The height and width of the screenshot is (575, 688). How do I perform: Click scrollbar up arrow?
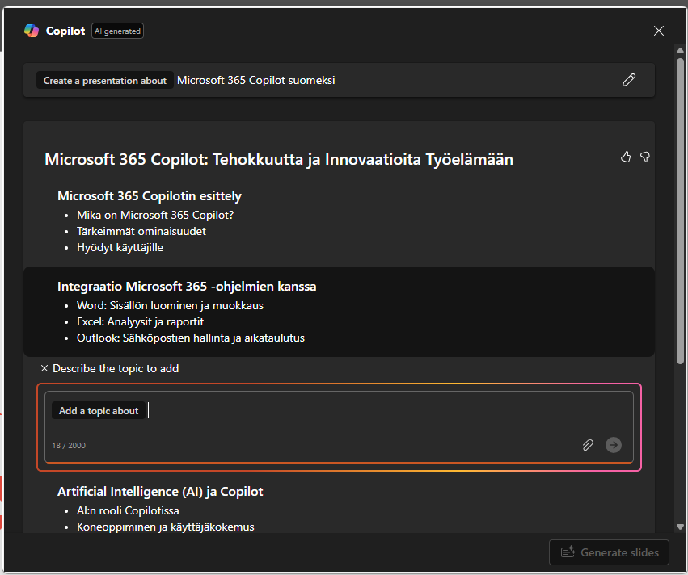[x=680, y=50]
